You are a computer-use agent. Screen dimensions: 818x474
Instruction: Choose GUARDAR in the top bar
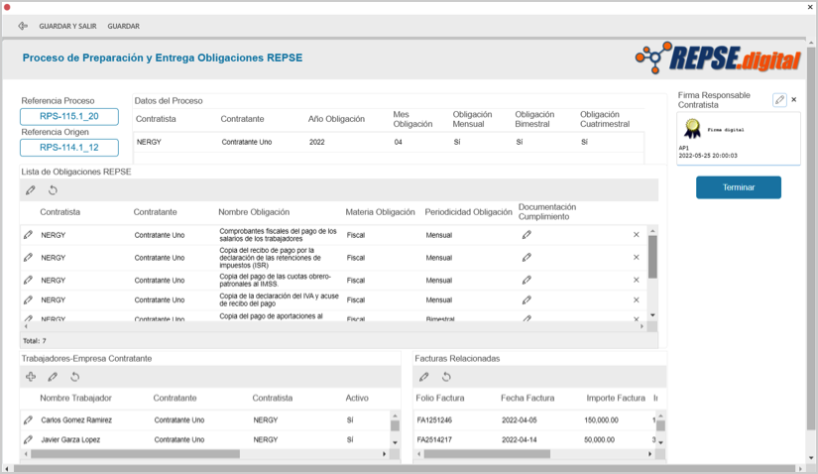click(x=124, y=26)
